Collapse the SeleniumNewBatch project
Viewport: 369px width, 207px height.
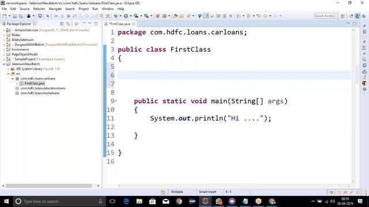(x=3, y=64)
